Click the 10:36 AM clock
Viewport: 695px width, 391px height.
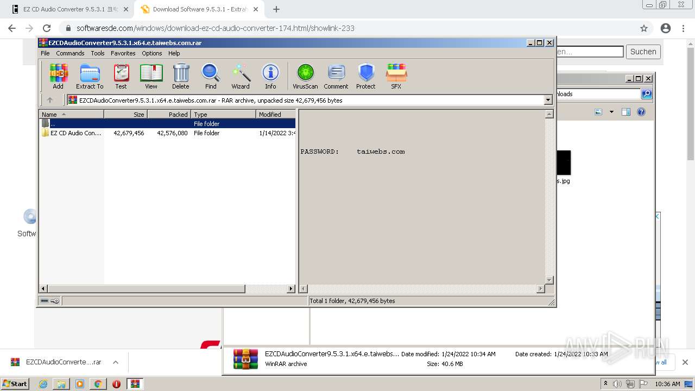pos(667,384)
